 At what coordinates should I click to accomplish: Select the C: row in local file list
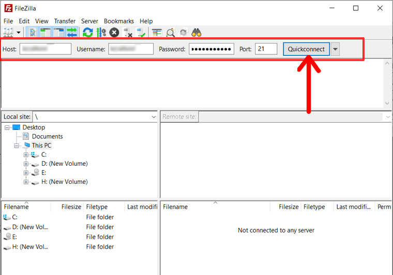(80, 217)
